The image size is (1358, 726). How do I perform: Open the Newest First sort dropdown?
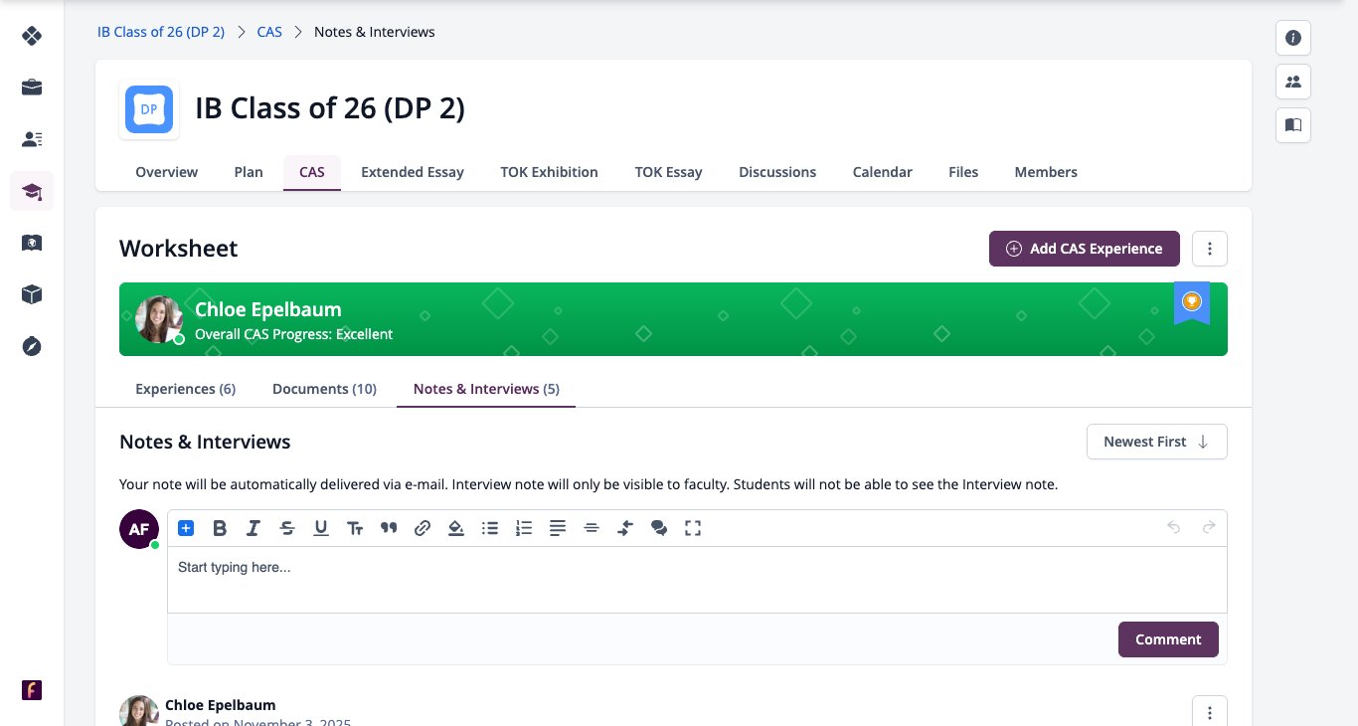(x=1157, y=442)
